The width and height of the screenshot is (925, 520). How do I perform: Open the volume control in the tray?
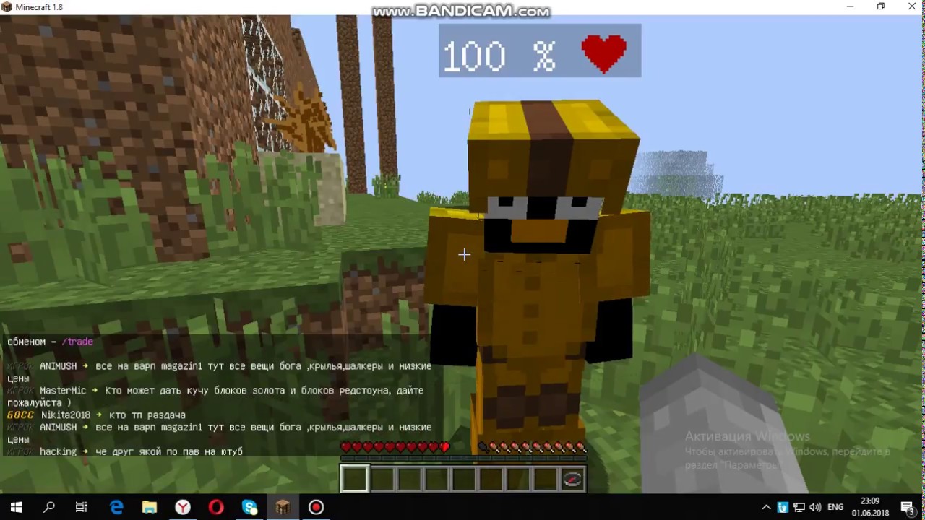point(815,507)
